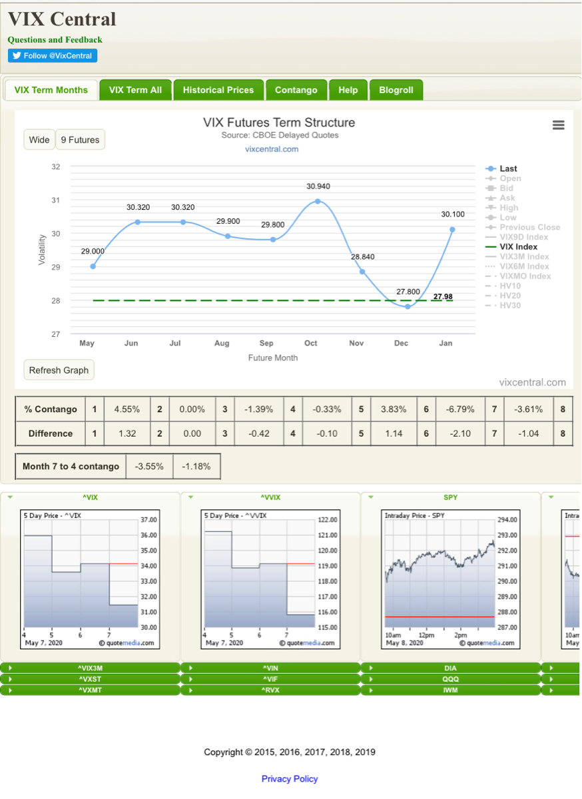The image size is (582, 799).
Task: Open the chart options hamburger menu
Action: click(x=559, y=125)
